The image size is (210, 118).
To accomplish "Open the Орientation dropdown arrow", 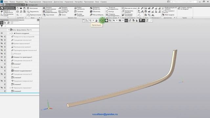I will [103, 20].
